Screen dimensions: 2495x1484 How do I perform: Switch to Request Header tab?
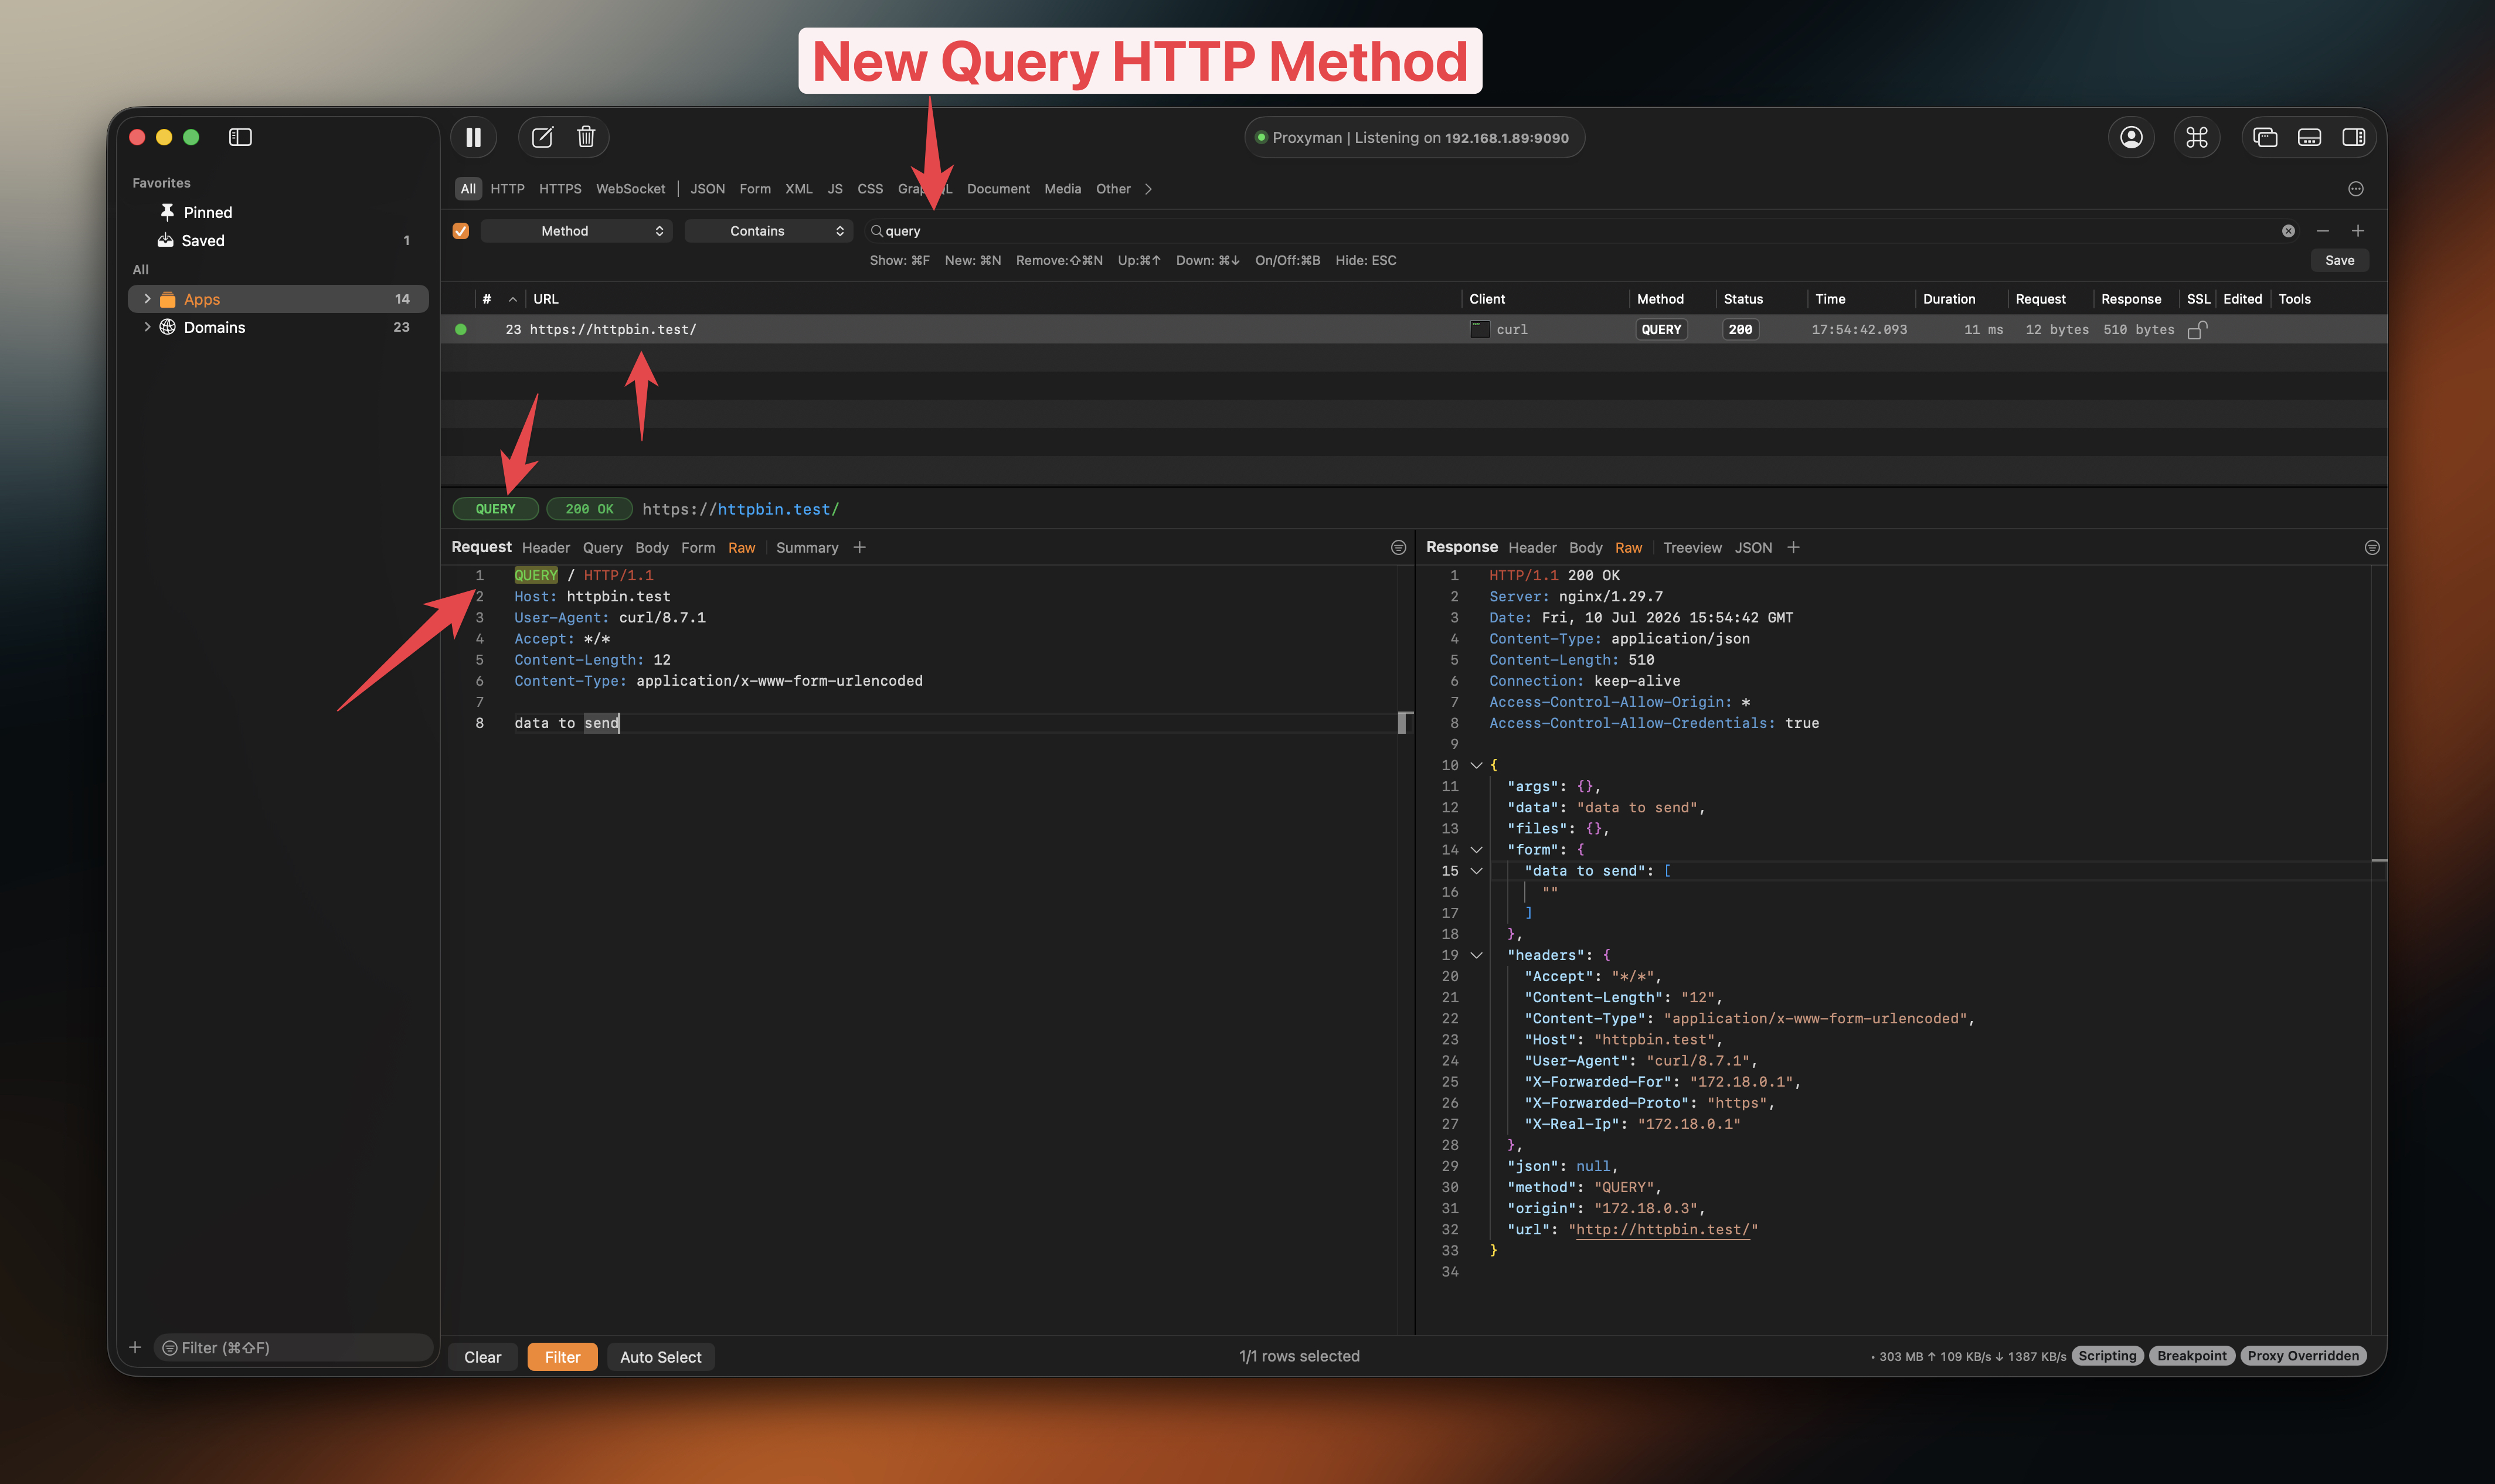point(545,548)
